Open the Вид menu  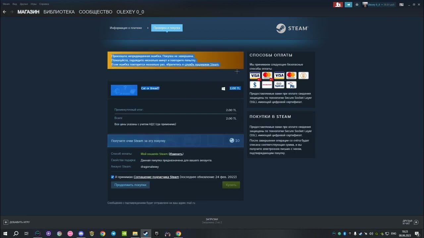click(x=15, y=4)
